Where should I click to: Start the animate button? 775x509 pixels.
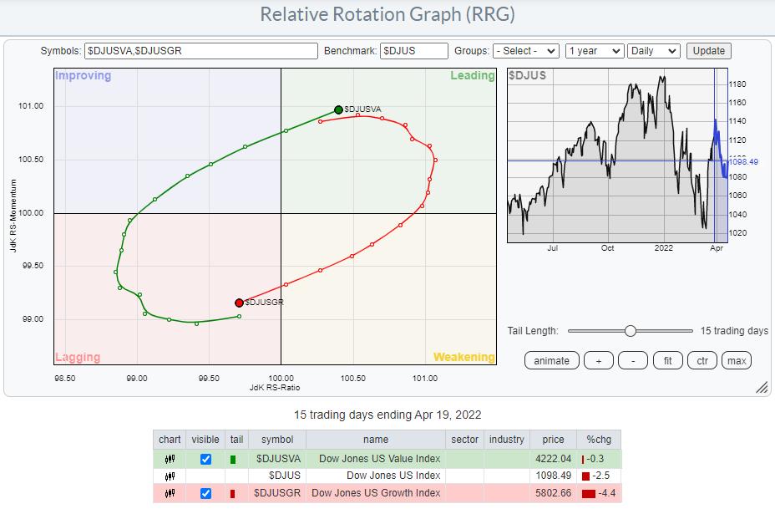tap(552, 360)
